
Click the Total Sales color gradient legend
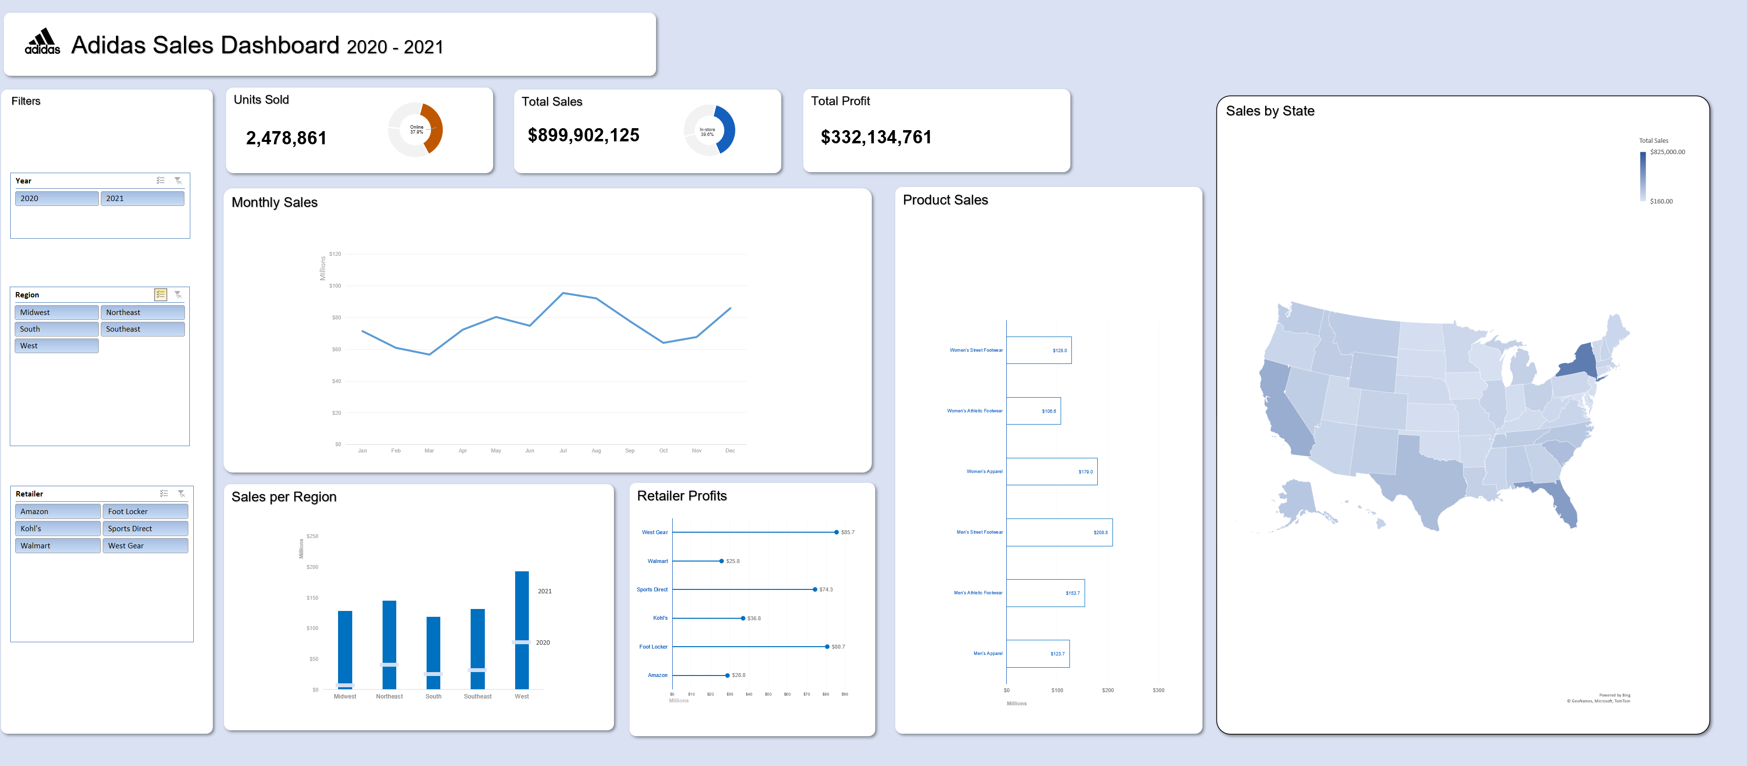pos(1643,176)
